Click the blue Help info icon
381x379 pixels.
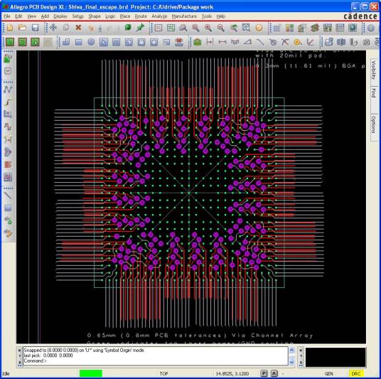370,28
